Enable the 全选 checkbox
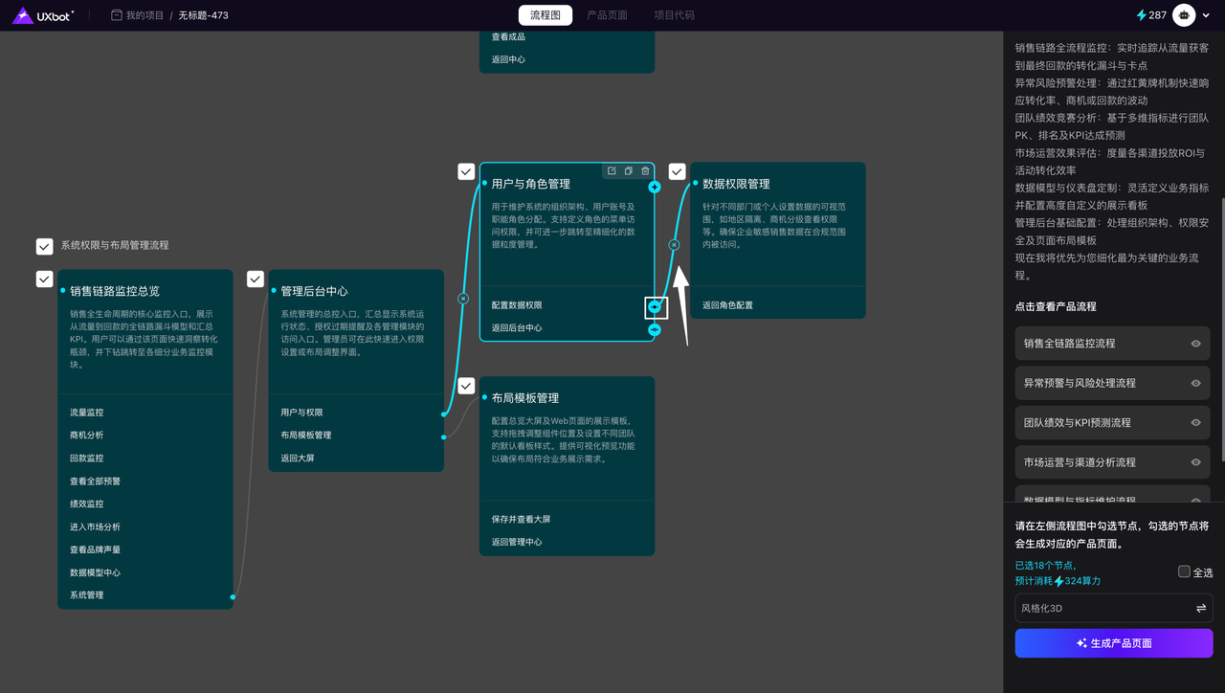The image size is (1225, 693). pyautogui.click(x=1184, y=571)
